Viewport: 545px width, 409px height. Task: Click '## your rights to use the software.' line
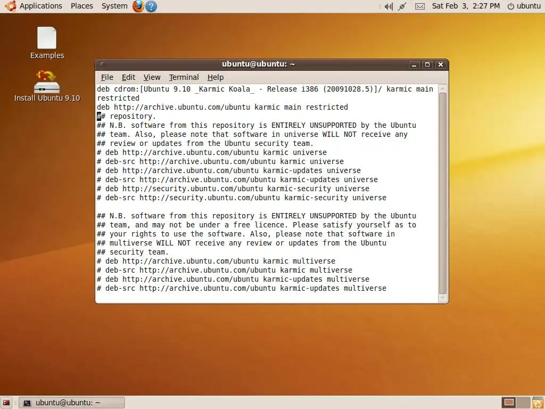[246, 234]
